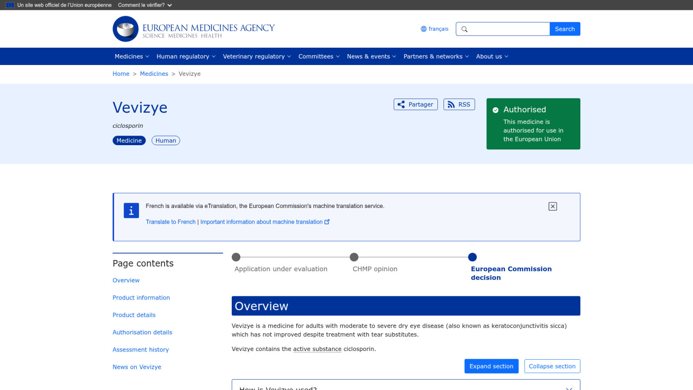693x390 pixels.
Task: Expand 'Comment le vérifier?' dropdown
Action: pyautogui.click(x=145, y=5)
